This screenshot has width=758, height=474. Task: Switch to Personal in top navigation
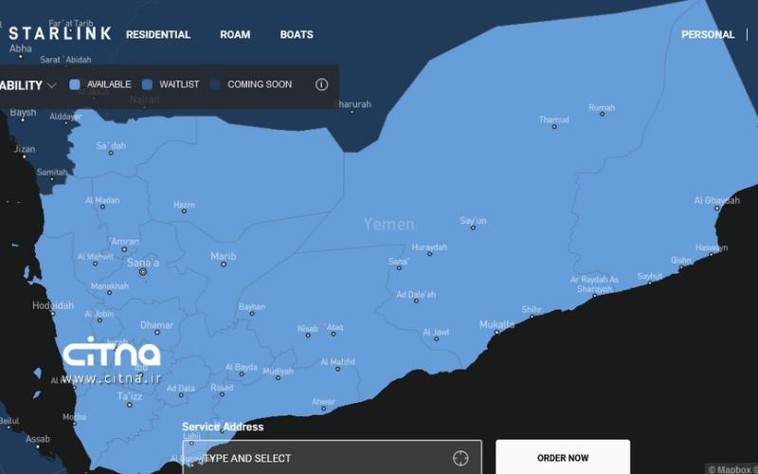tap(708, 34)
